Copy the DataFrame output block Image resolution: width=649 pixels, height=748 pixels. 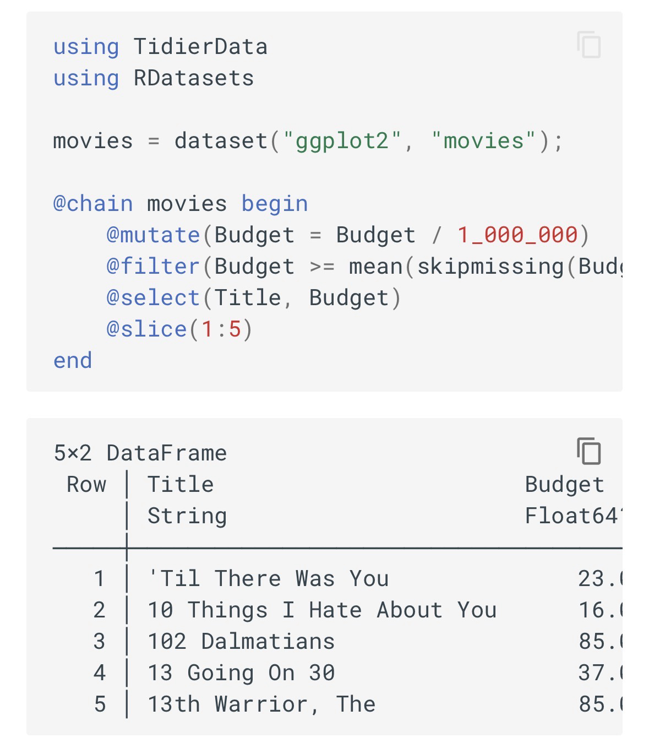coord(588,451)
